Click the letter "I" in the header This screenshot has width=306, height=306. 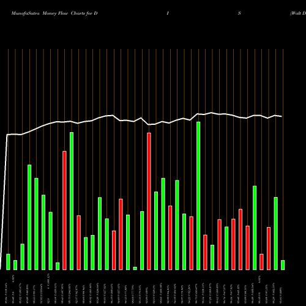pyautogui.click(x=168, y=13)
